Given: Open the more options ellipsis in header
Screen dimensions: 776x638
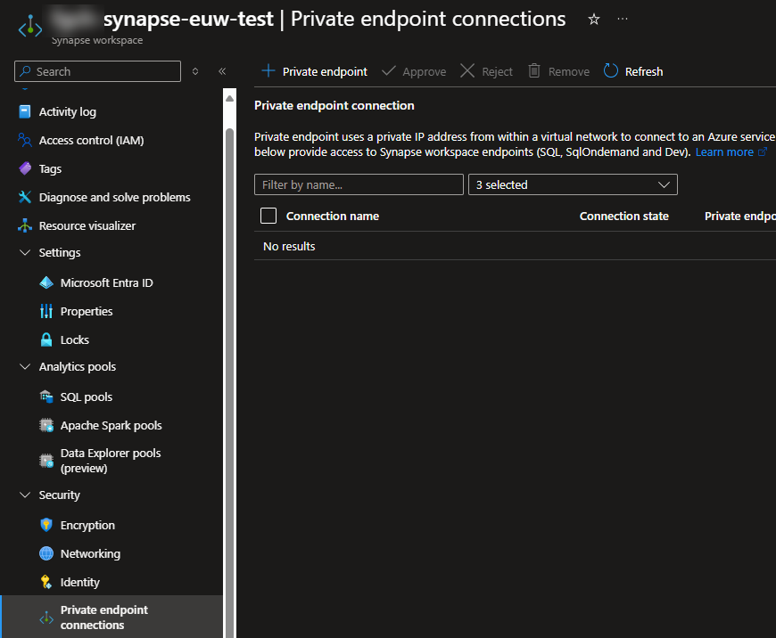Looking at the screenshot, I should (623, 19).
